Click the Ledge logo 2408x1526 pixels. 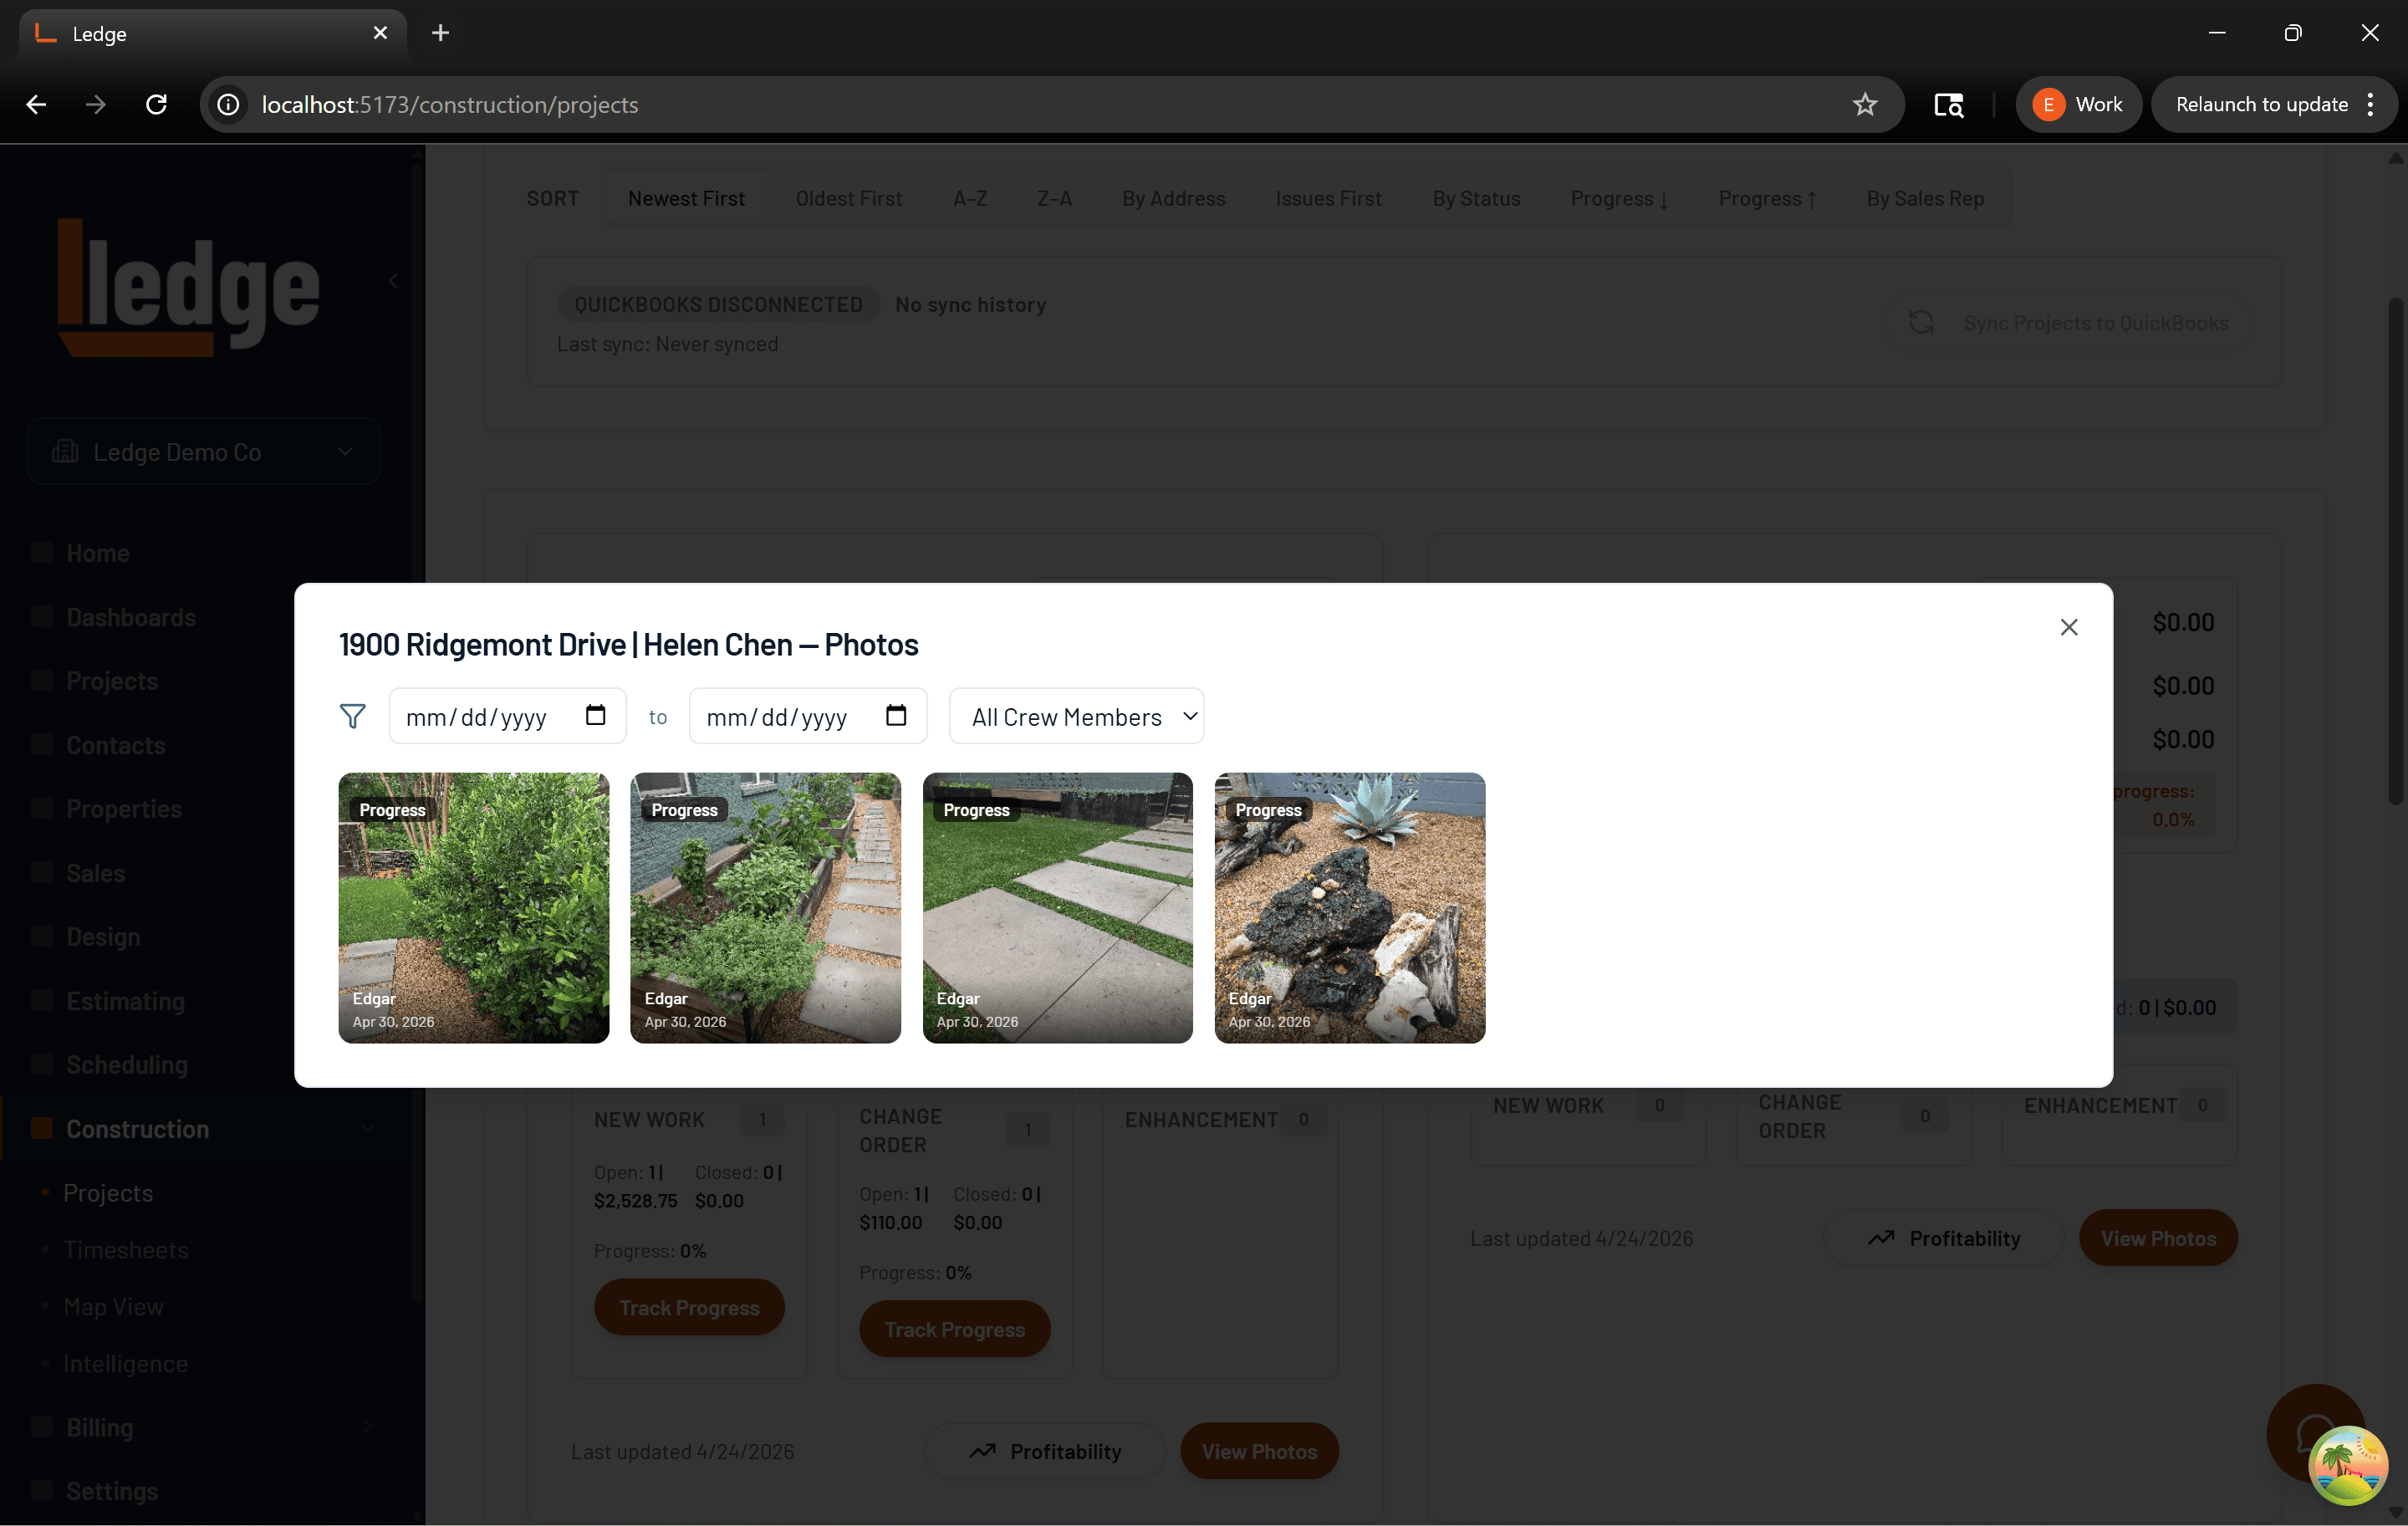tap(188, 288)
